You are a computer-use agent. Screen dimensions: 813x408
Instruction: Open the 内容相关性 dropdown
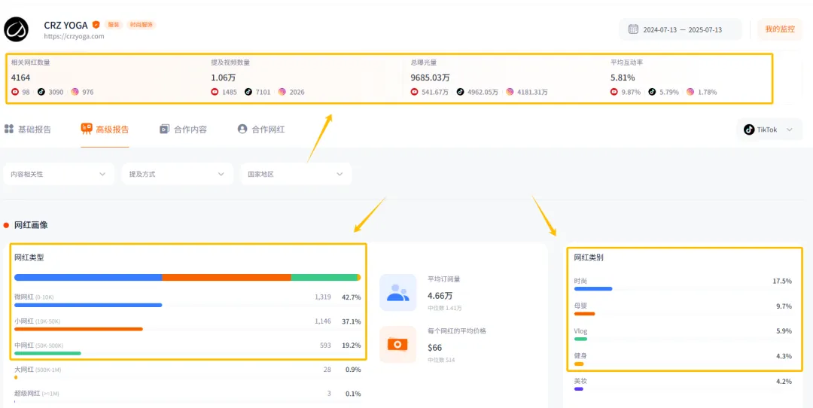click(x=59, y=174)
